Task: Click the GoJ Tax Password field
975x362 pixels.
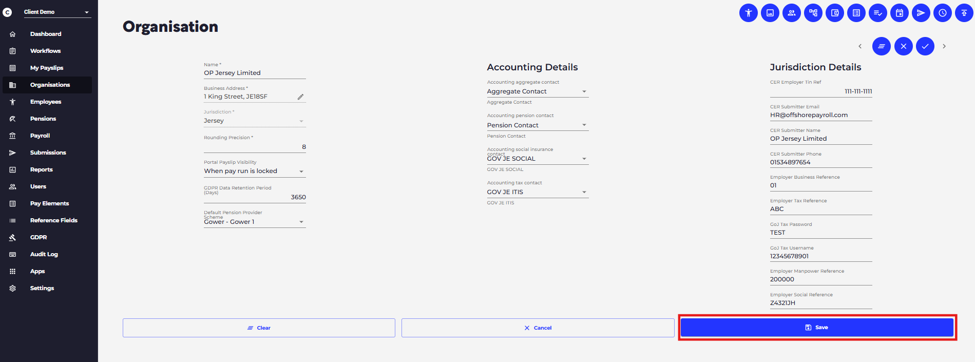Action: point(821,233)
